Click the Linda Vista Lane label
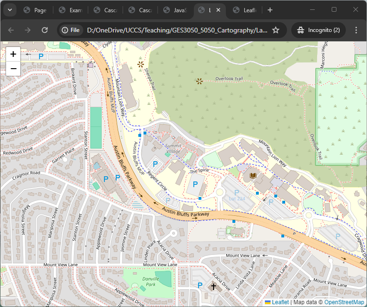Viewport: 367px width, 307px height. pyautogui.click(x=245, y=275)
